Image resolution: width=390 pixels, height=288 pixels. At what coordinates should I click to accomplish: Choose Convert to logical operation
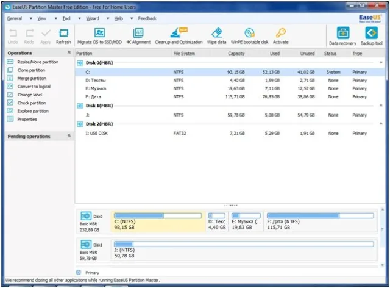pos(34,87)
